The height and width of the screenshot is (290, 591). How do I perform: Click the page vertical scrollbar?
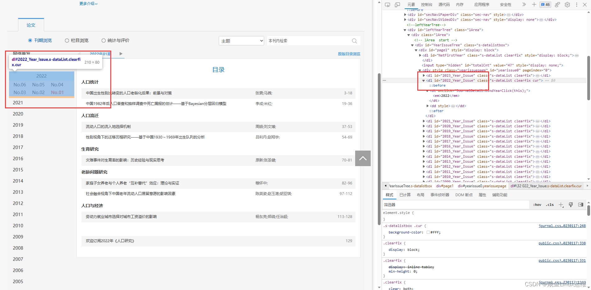[x=379, y=149]
